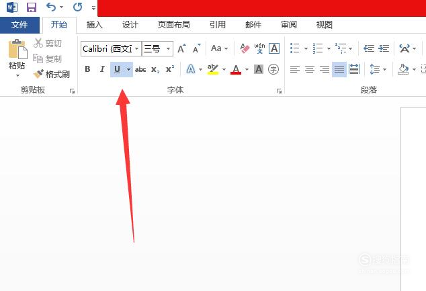
Task: Open the 审阅 (Review) tab
Action: point(289,25)
